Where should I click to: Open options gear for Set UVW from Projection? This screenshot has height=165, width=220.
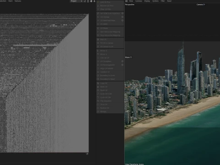pos(122,13)
